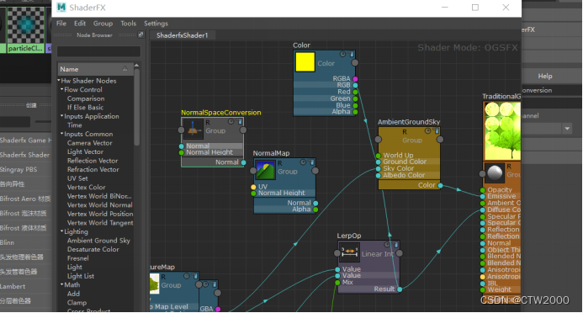This screenshot has width=583, height=313.
Task: Select Clamp node in Math group
Action: [x=77, y=303]
